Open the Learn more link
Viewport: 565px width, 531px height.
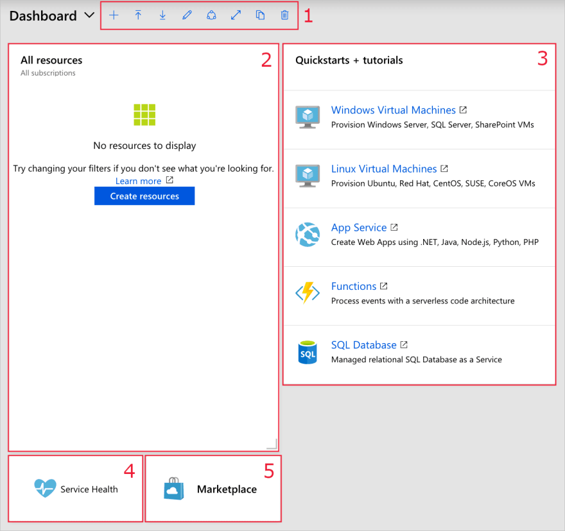point(139,181)
